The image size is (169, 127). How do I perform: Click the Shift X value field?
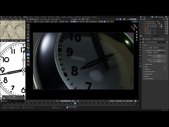point(159,55)
